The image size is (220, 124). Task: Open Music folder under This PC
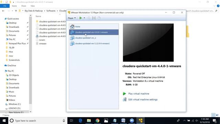[11, 92]
